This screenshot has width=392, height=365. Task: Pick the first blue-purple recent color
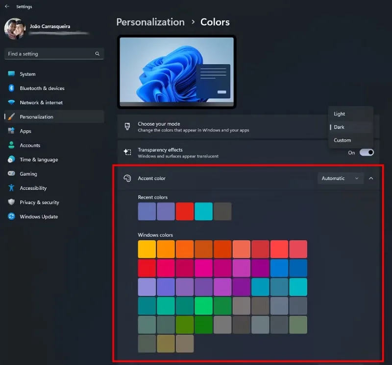point(147,211)
